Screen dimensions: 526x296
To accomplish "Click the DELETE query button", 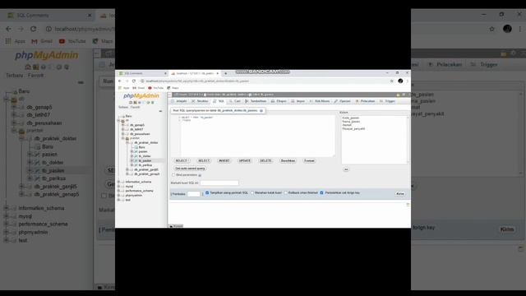I will (265, 161).
